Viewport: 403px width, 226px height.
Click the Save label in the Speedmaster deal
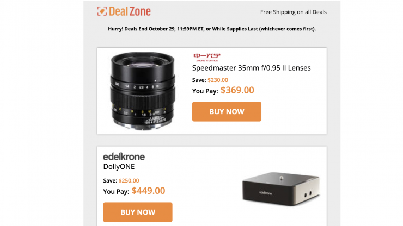[x=199, y=80]
